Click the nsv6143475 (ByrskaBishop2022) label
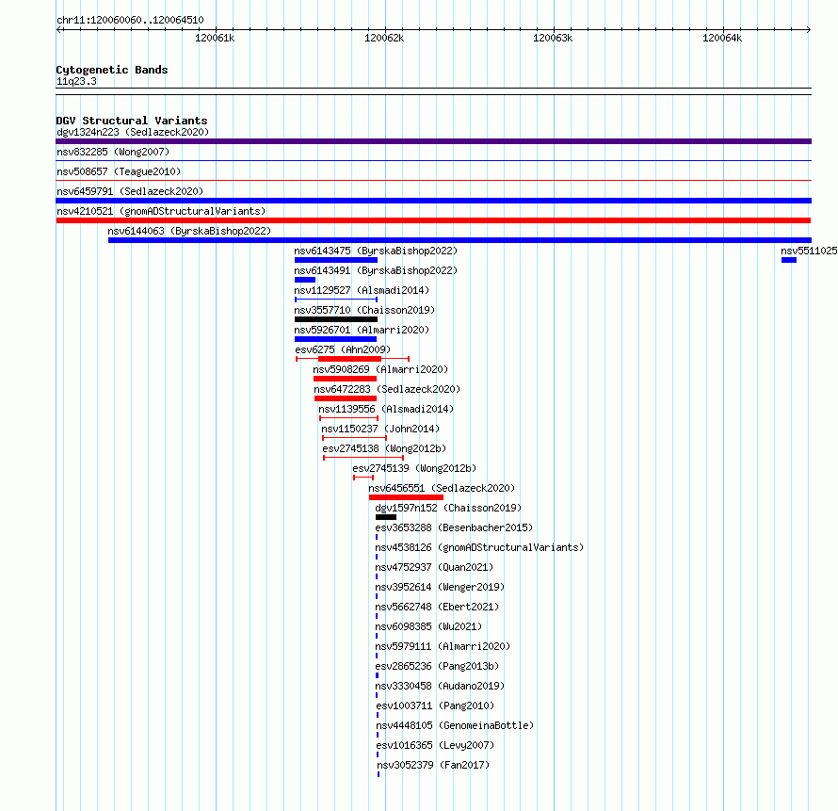 [376, 251]
